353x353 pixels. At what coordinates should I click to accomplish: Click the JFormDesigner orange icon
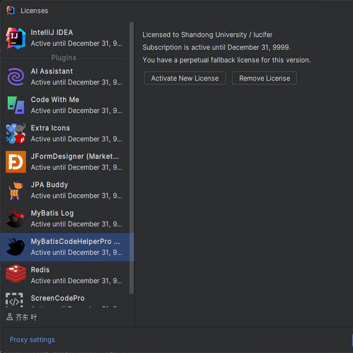(x=16, y=162)
